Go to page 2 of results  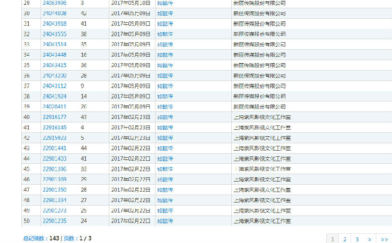(345, 239)
